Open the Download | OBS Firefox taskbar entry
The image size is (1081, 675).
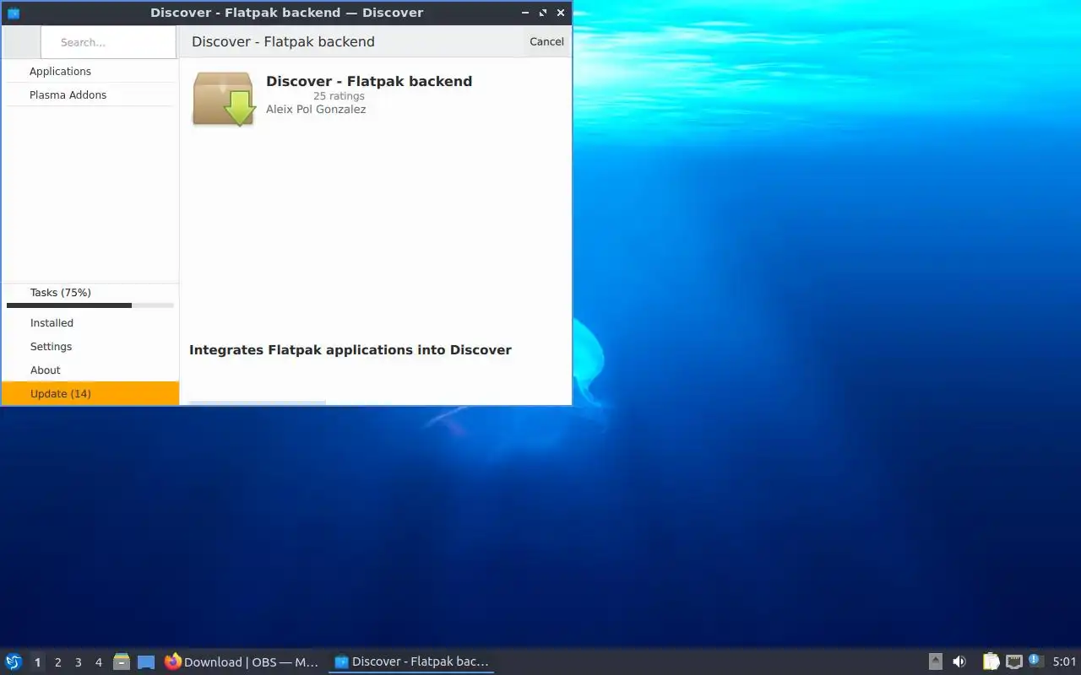[x=242, y=662]
